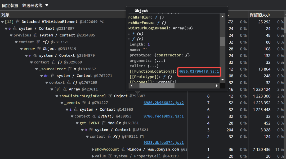The width and height of the screenshot is (286, 159).
Task: Click the 对象 column header
Action: click(x=6, y=15)
